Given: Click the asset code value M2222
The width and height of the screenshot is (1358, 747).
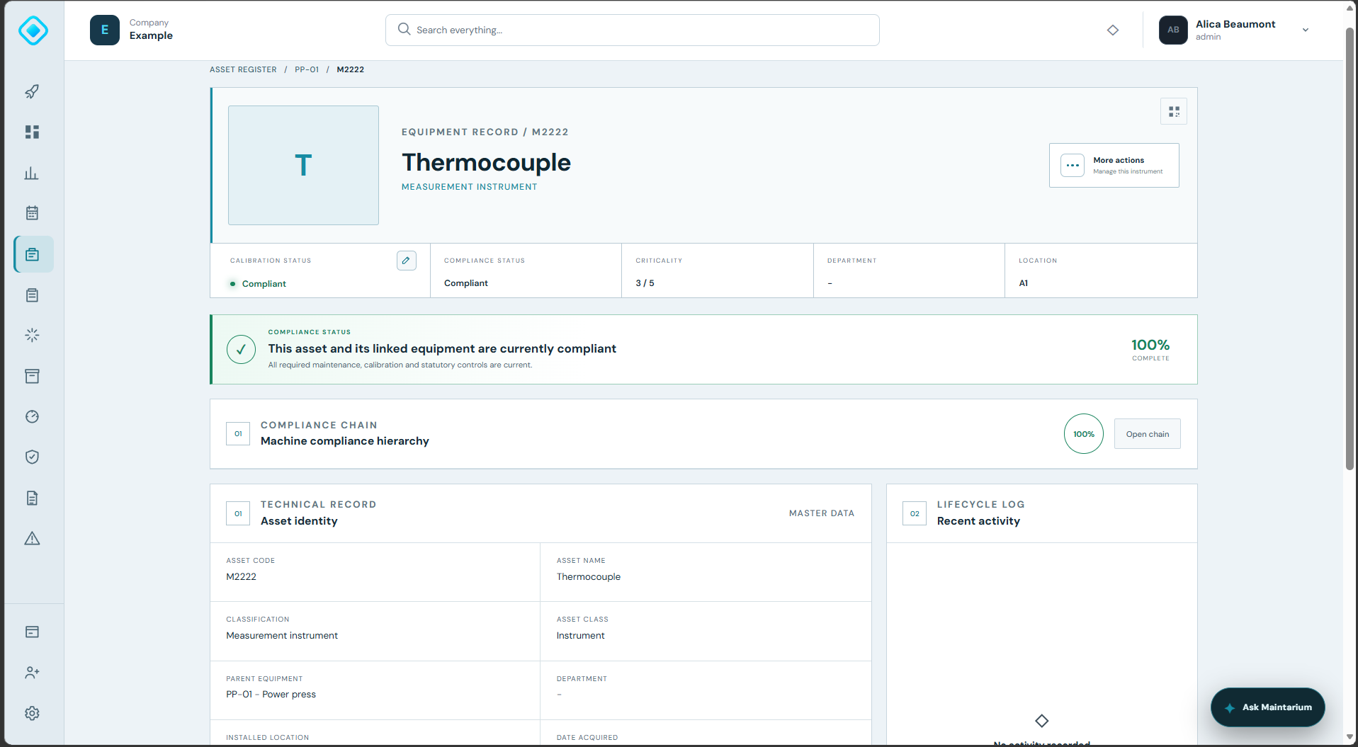Looking at the screenshot, I should tap(242, 577).
